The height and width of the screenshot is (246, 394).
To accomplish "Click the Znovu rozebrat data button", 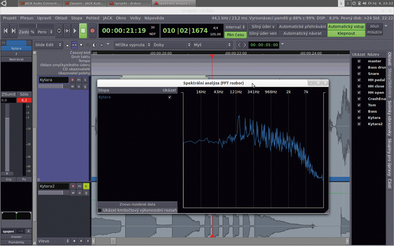I will [x=137, y=204].
